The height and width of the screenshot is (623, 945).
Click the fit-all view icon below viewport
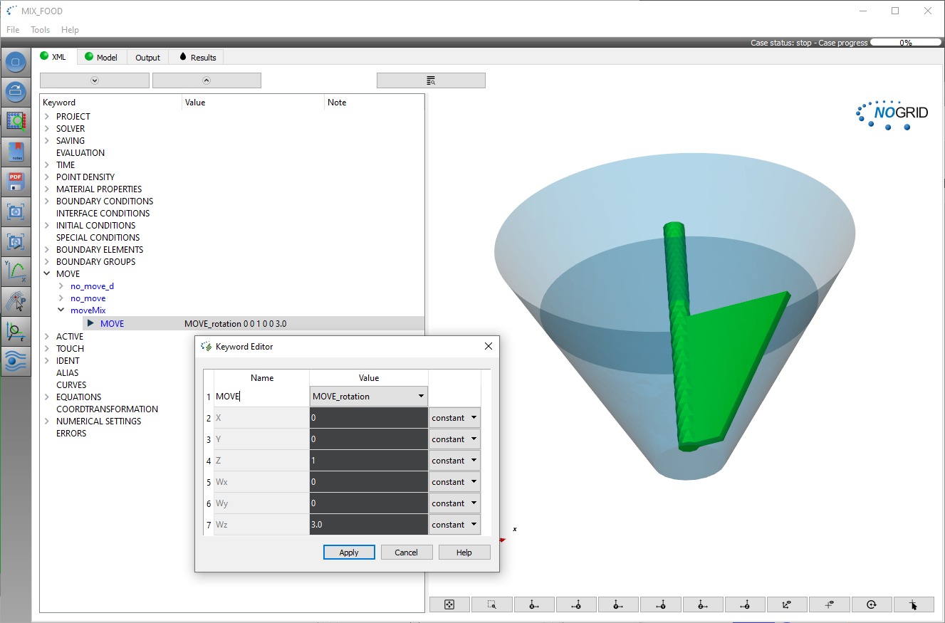pos(449,604)
